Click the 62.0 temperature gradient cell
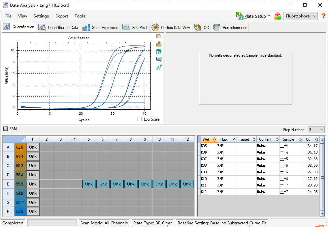Screen dimensions: 328x227 [x=20, y=147]
